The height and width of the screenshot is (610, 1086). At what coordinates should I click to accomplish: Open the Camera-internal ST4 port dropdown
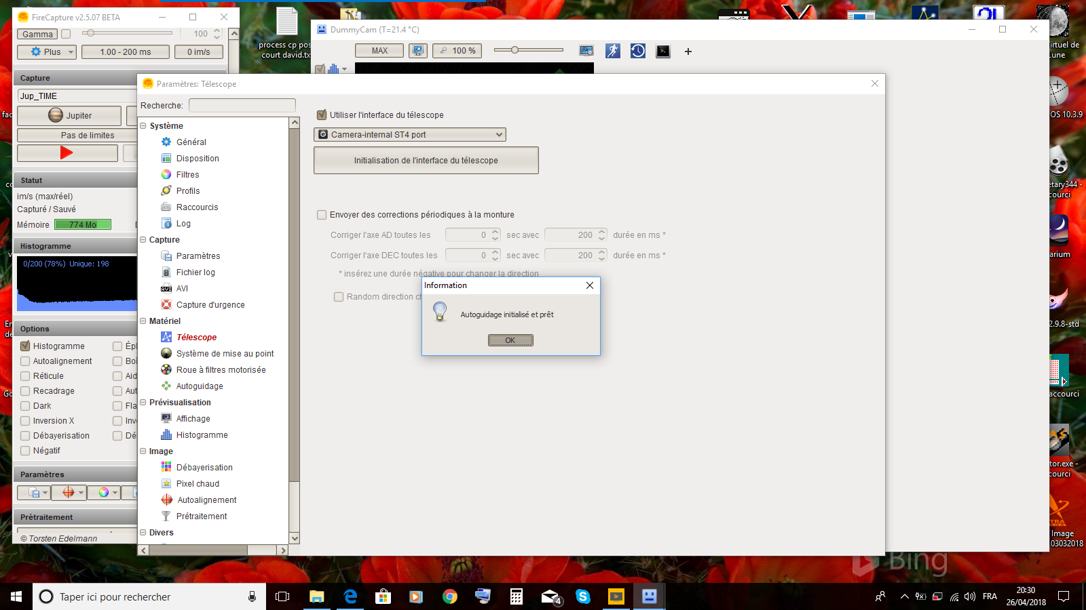(x=410, y=135)
